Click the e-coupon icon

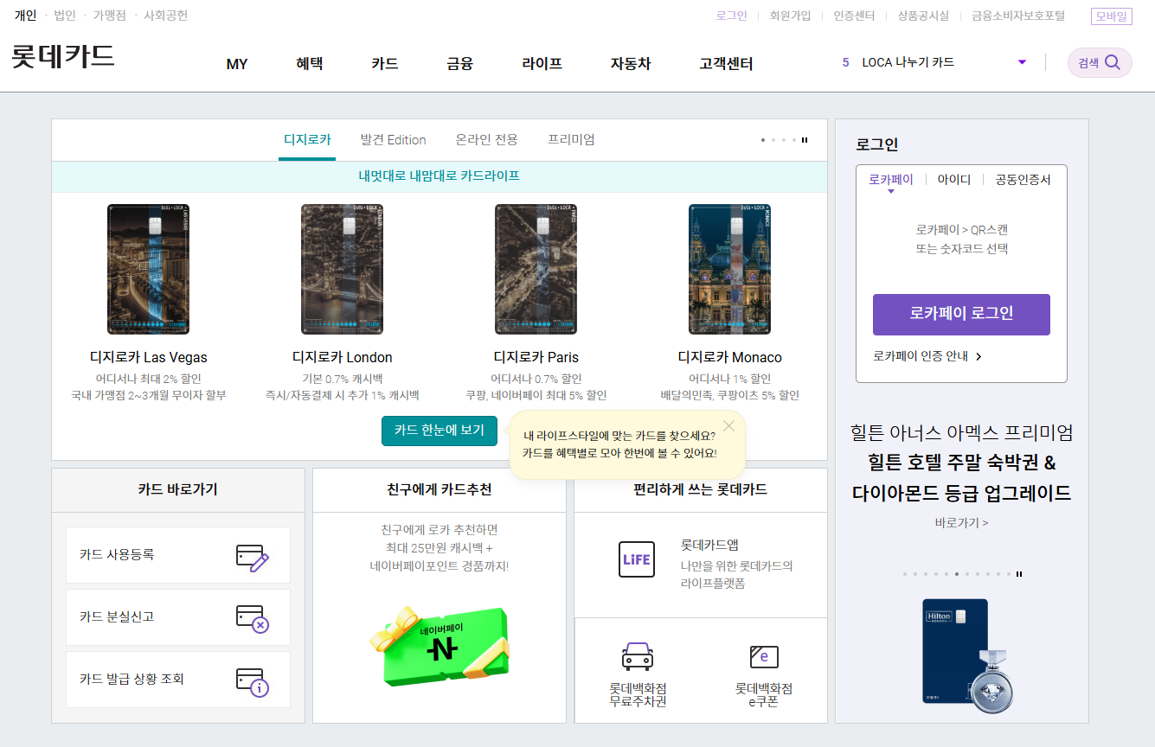tap(764, 656)
